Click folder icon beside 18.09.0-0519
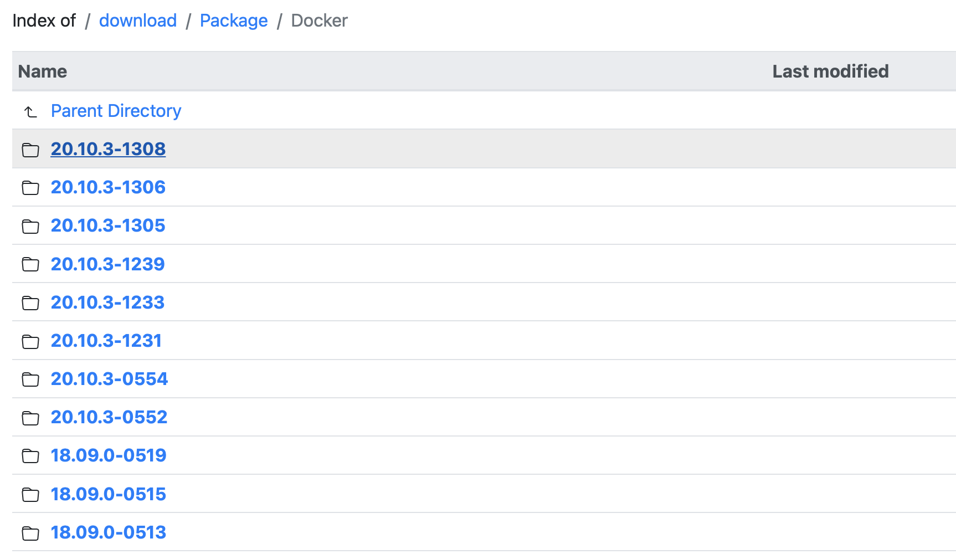956x554 pixels. (x=30, y=456)
